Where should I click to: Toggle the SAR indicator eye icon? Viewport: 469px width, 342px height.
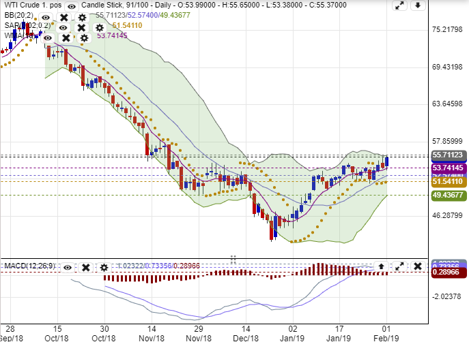tap(63, 28)
